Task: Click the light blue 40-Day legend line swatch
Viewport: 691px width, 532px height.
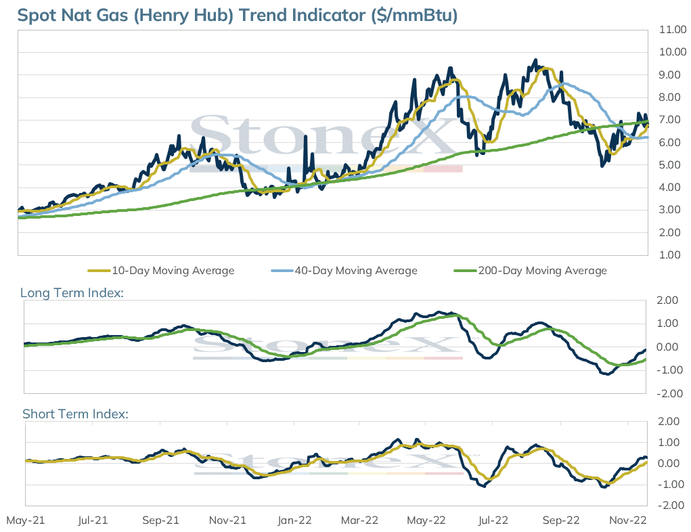Action: tap(282, 271)
